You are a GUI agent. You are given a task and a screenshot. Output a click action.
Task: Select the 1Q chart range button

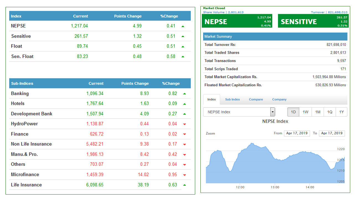[x=330, y=112]
